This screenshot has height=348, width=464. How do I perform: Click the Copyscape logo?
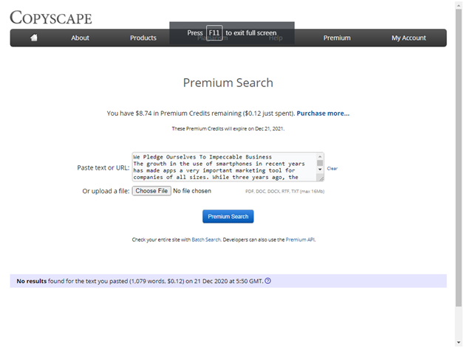51,18
